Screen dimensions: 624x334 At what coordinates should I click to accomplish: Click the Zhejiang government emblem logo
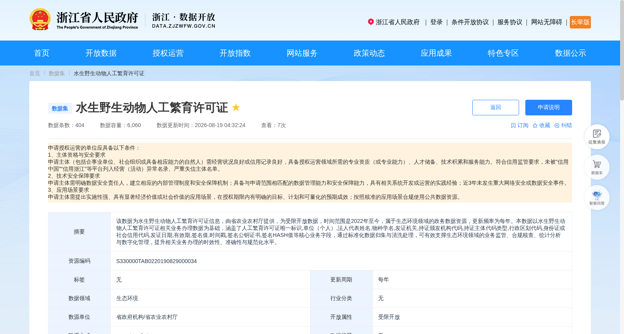pos(40,19)
